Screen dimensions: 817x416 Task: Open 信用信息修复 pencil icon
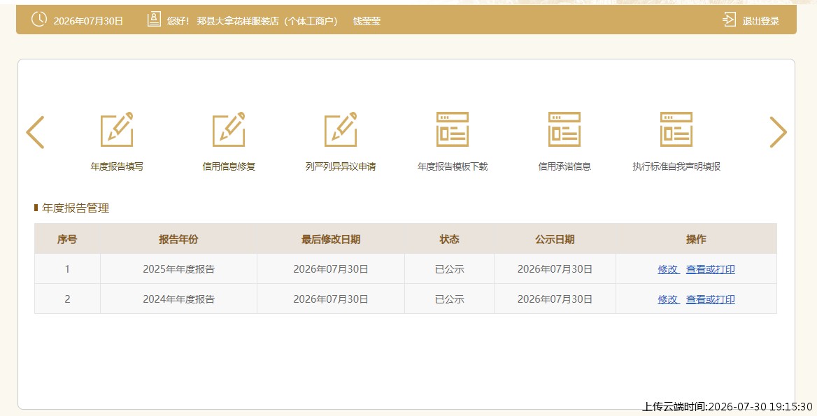[x=229, y=129]
